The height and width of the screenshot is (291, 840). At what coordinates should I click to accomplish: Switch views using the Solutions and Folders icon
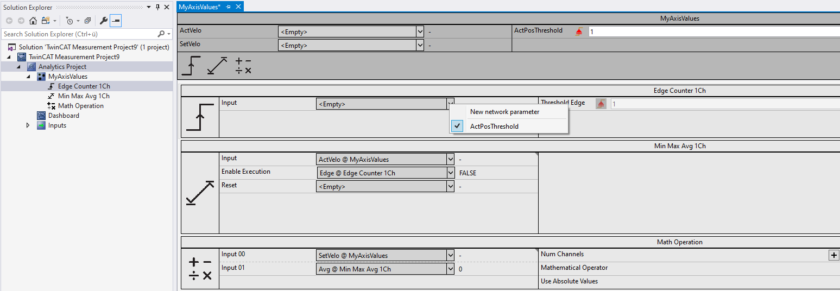(46, 21)
